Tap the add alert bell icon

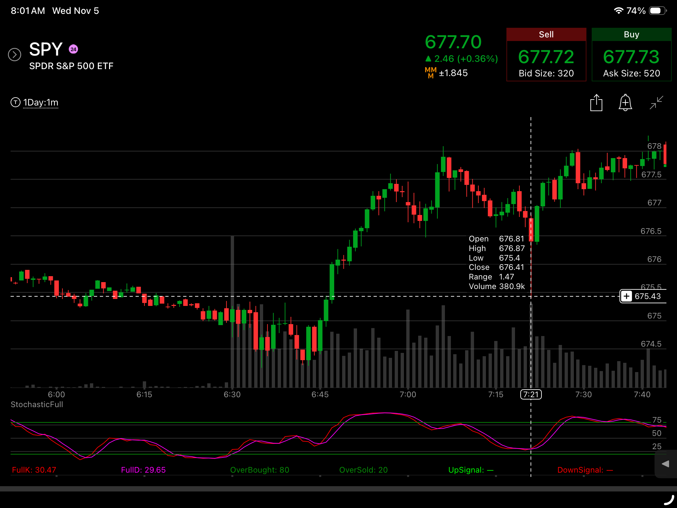pyautogui.click(x=625, y=103)
